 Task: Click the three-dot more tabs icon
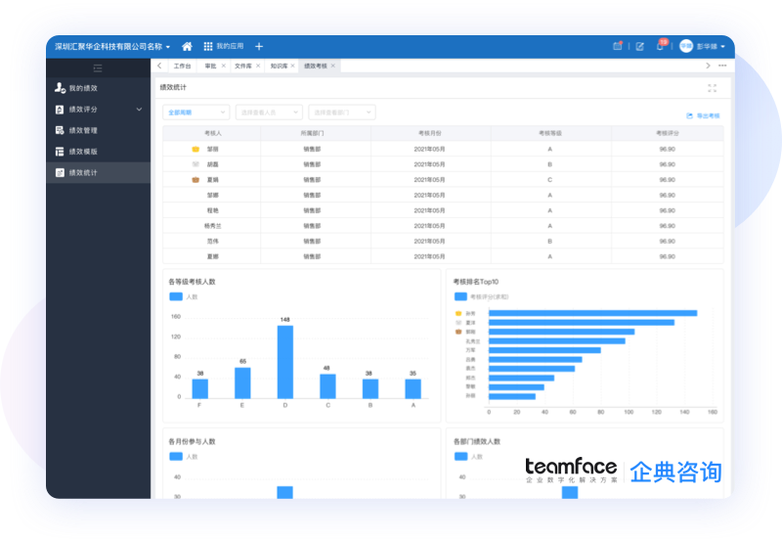tap(722, 66)
